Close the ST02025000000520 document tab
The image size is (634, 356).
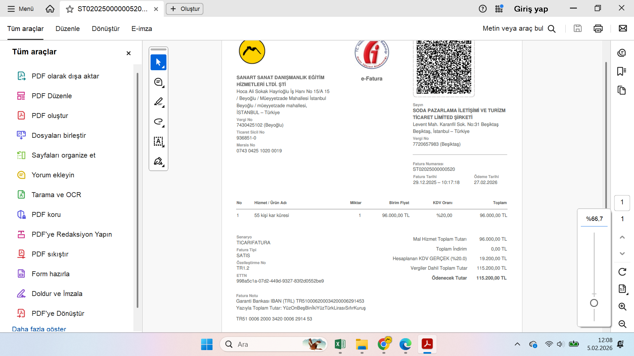coord(156,9)
